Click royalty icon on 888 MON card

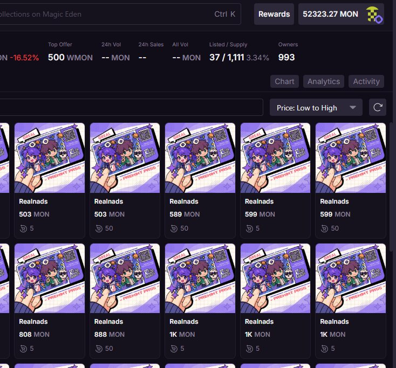[x=99, y=349]
